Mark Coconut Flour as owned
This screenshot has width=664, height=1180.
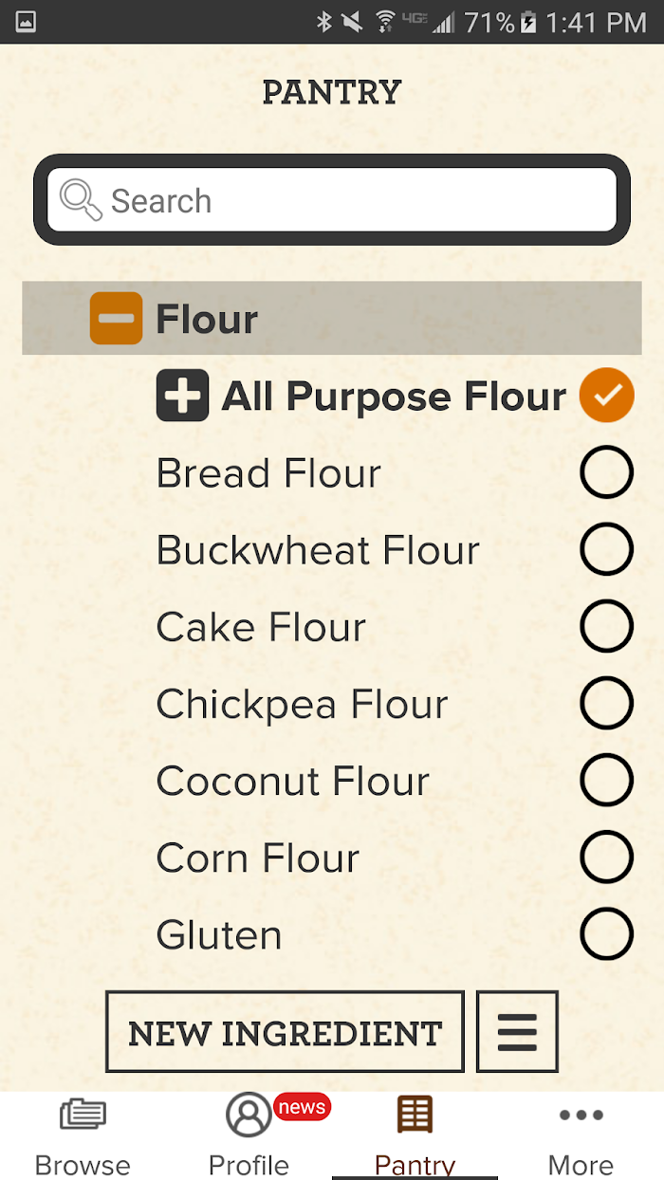pos(606,780)
